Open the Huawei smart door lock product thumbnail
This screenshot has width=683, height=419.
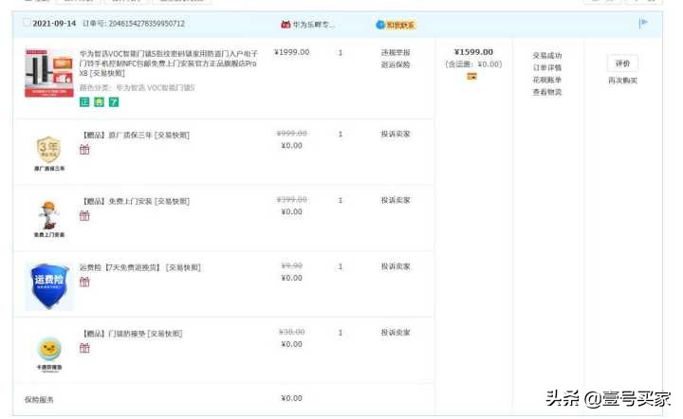tap(48, 73)
